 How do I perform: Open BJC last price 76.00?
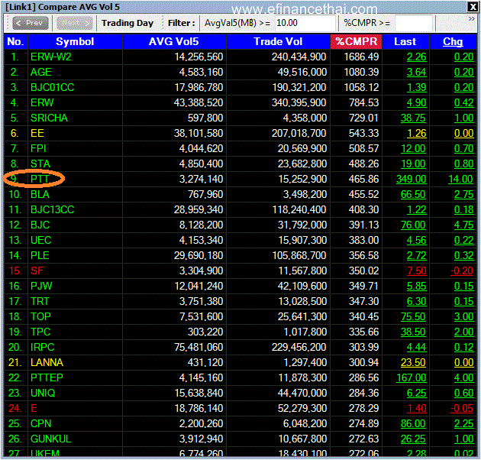pyautogui.click(x=413, y=225)
